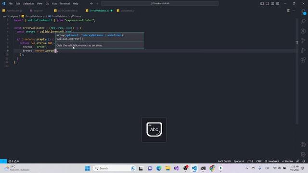Open the Search view in the activity bar

click(x=303, y=21)
